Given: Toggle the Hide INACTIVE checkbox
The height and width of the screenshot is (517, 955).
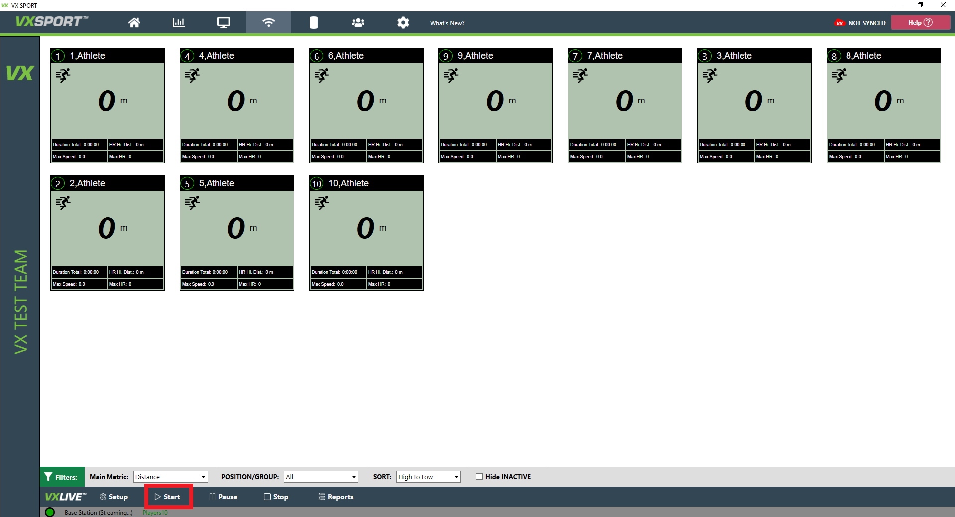Looking at the screenshot, I should point(479,476).
